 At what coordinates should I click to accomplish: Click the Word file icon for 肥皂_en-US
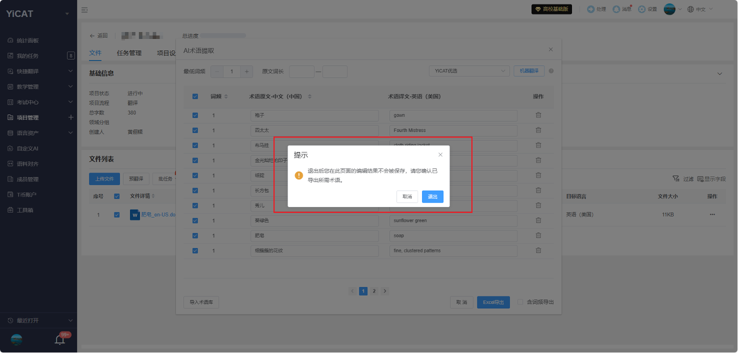click(134, 215)
